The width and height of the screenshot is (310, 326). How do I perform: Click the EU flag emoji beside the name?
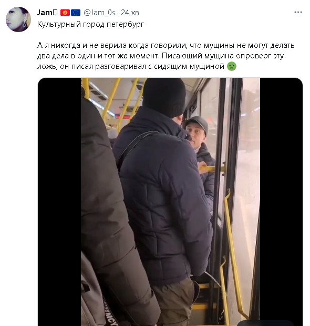(76, 13)
